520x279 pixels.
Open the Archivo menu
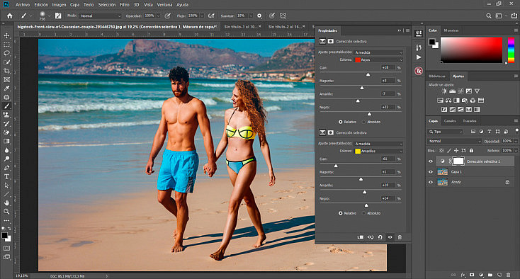(23, 5)
